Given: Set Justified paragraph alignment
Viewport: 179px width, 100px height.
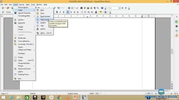Looking at the screenshot, I should 78,12.
